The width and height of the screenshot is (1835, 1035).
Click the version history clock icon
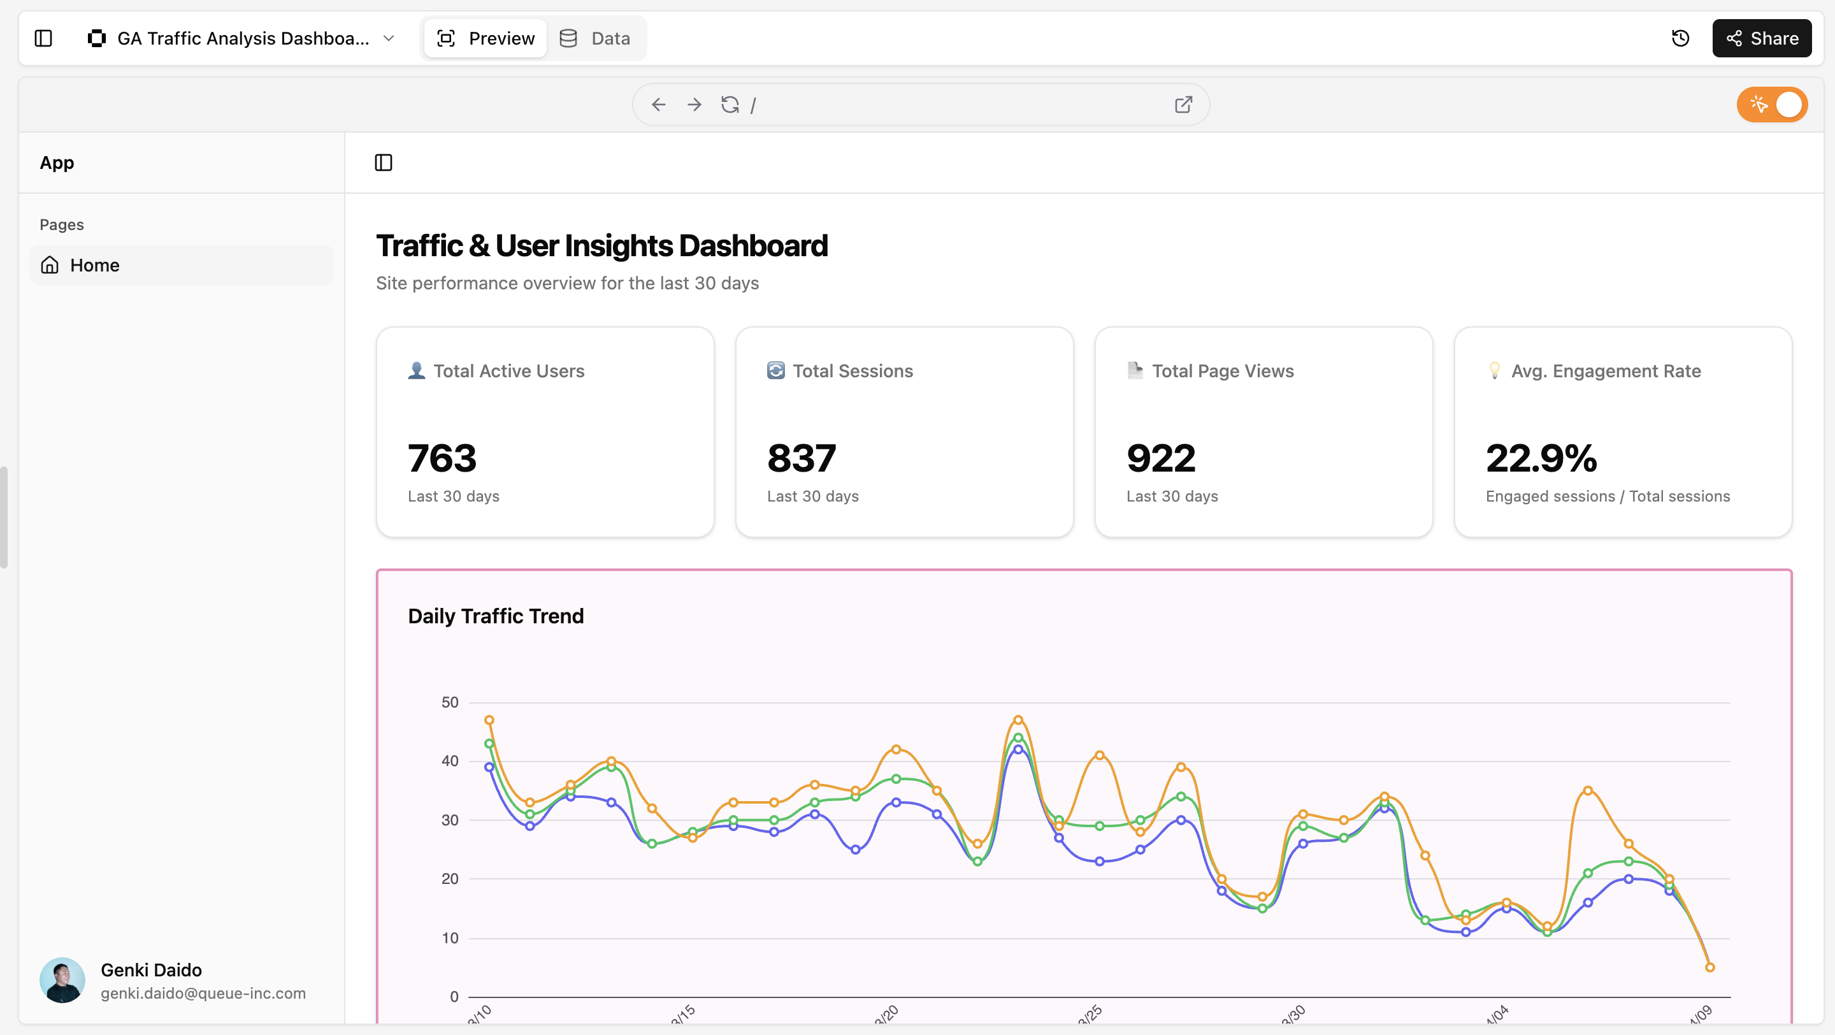click(x=1680, y=38)
